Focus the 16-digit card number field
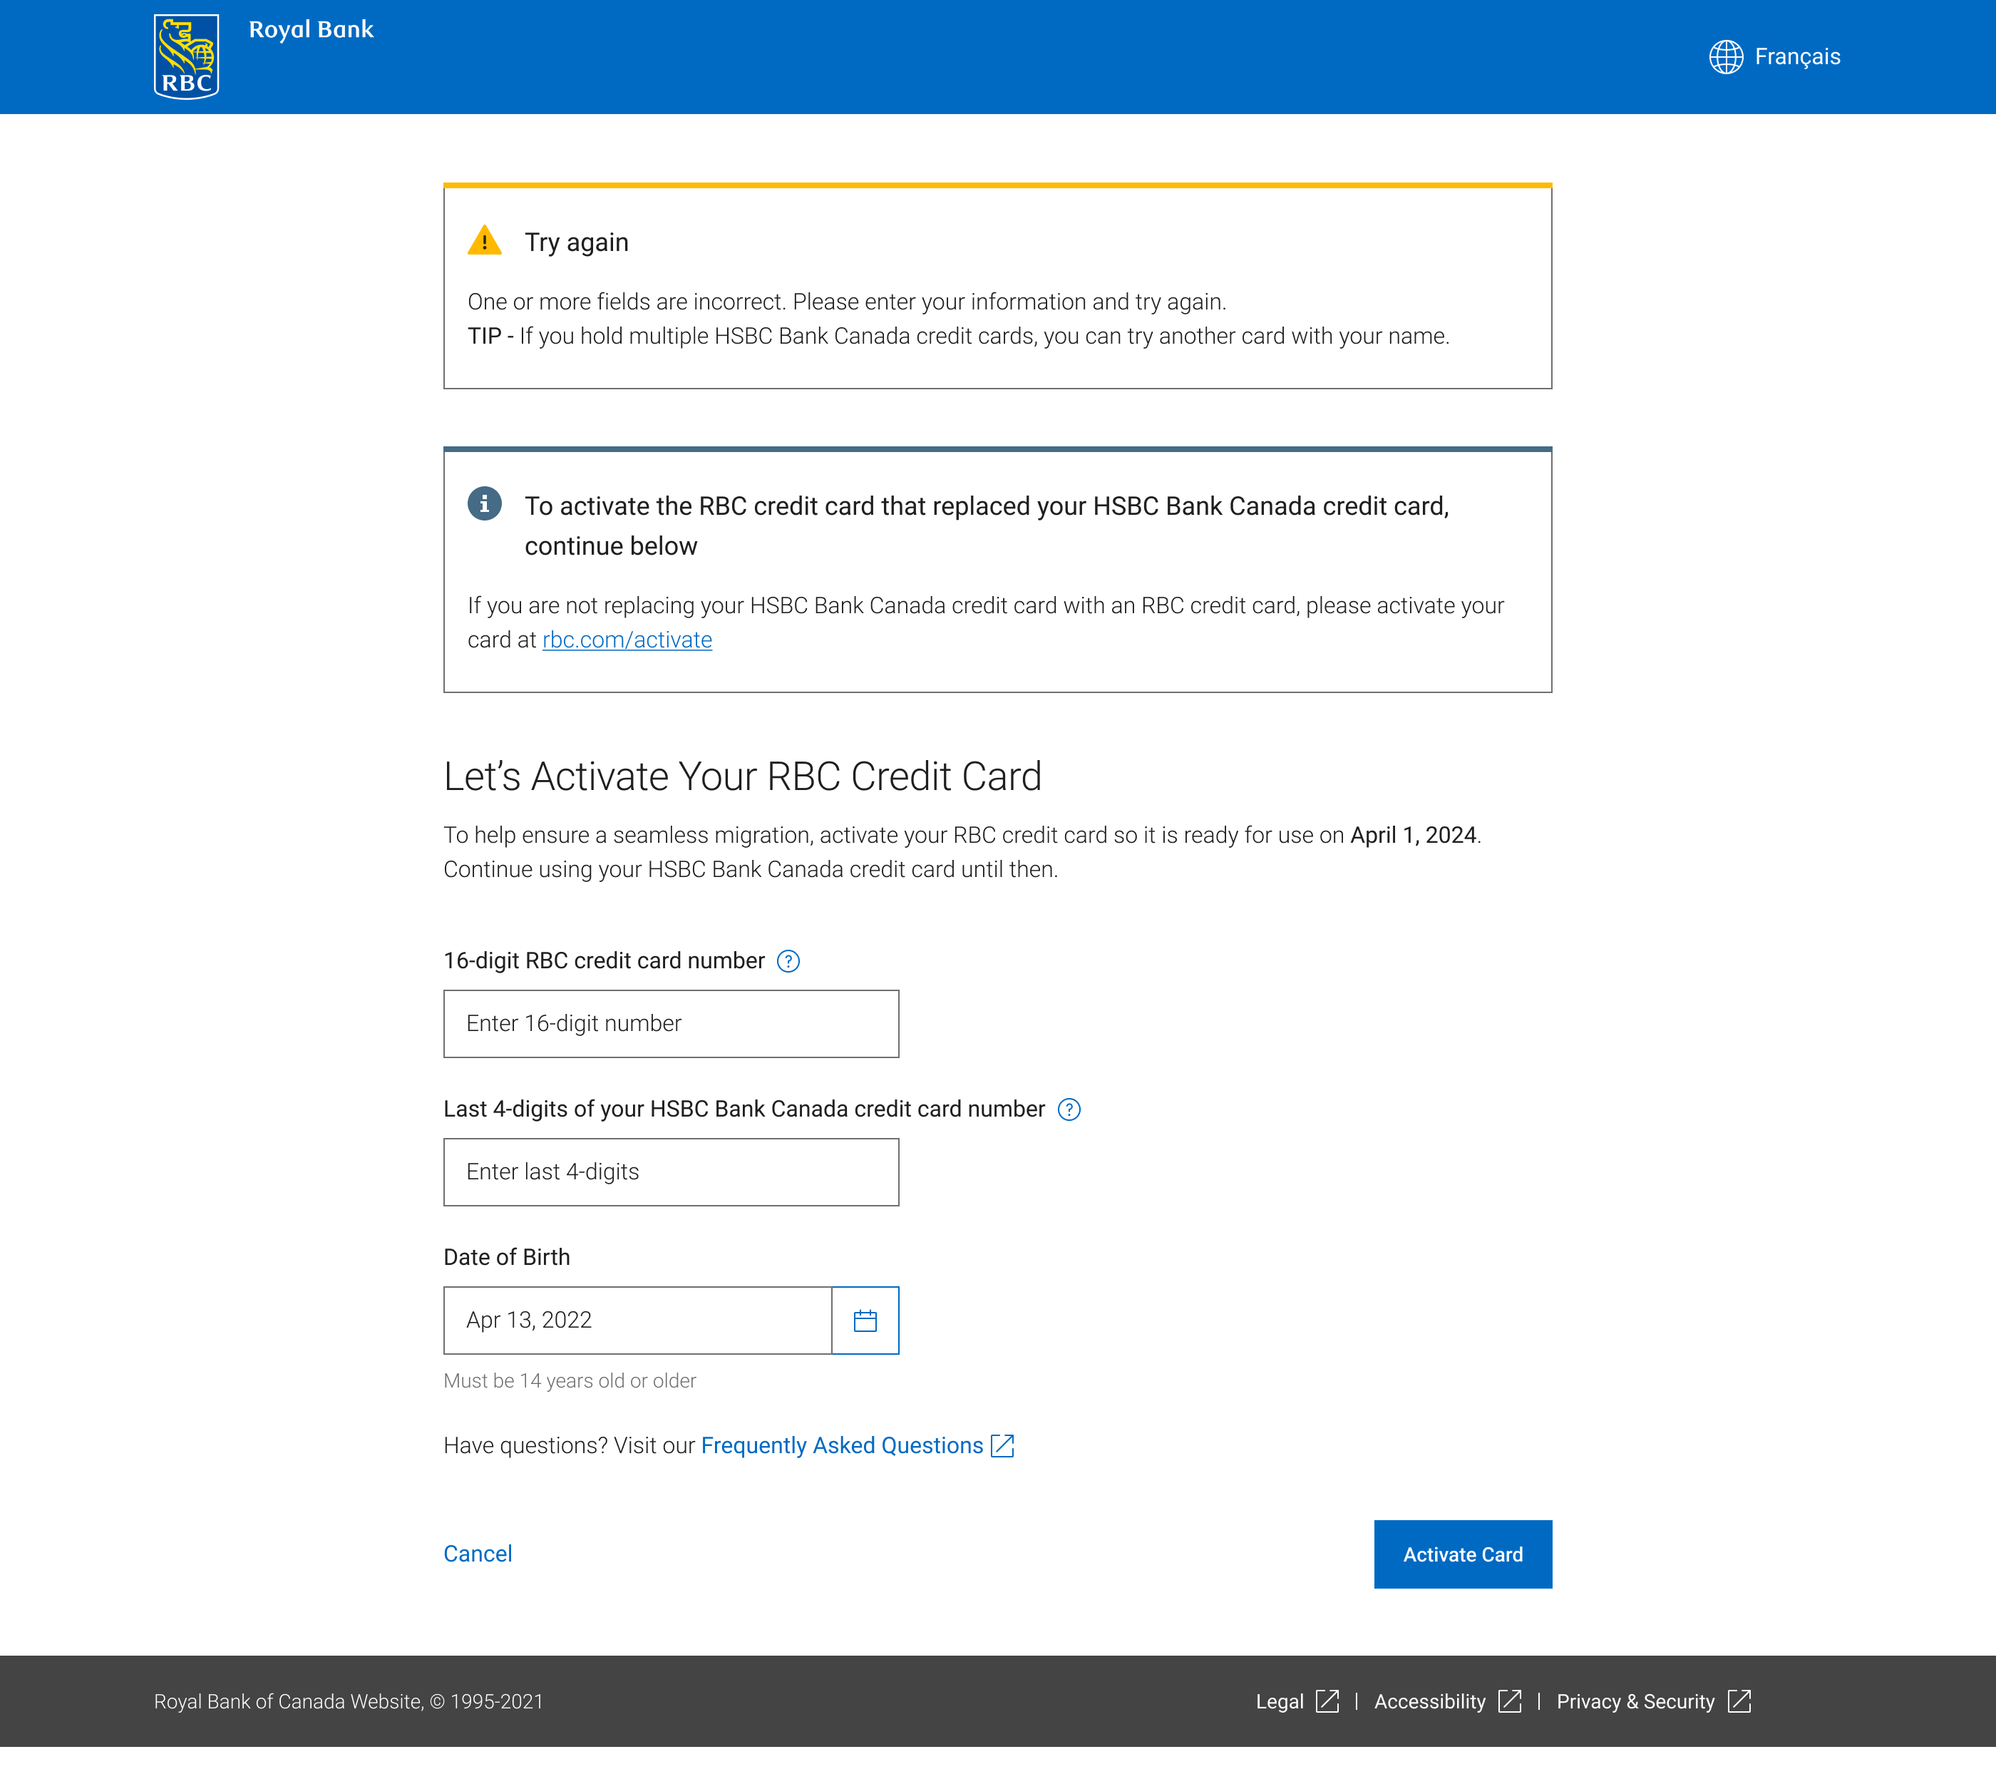The height and width of the screenshot is (1774, 1996). click(671, 1024)
